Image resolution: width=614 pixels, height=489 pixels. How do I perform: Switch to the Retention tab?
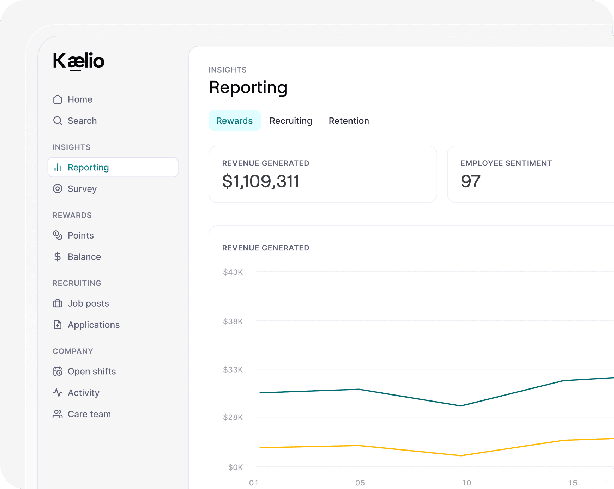click(349, 121)
